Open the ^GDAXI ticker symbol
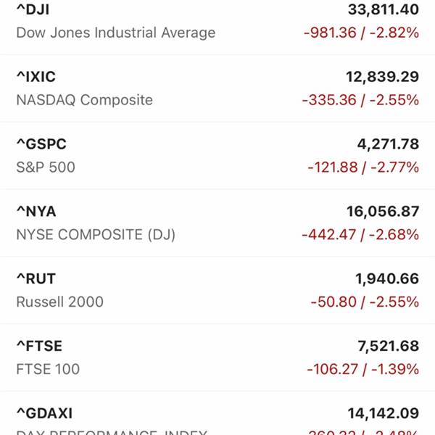Screen dimensions: 435x435 tap(44, 413)
